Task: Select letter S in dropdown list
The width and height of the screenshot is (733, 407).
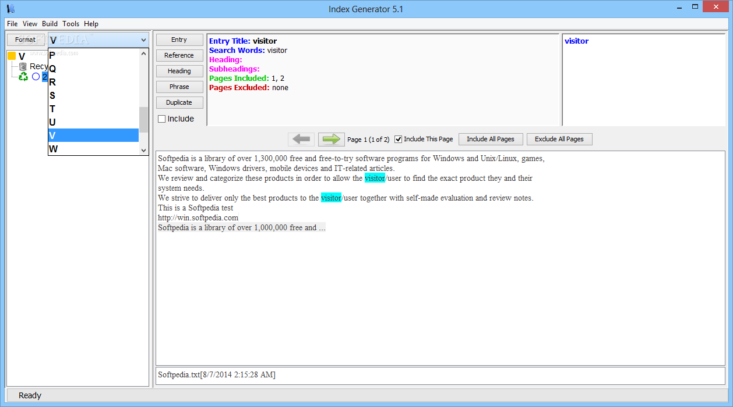Action: coord(93,95)
